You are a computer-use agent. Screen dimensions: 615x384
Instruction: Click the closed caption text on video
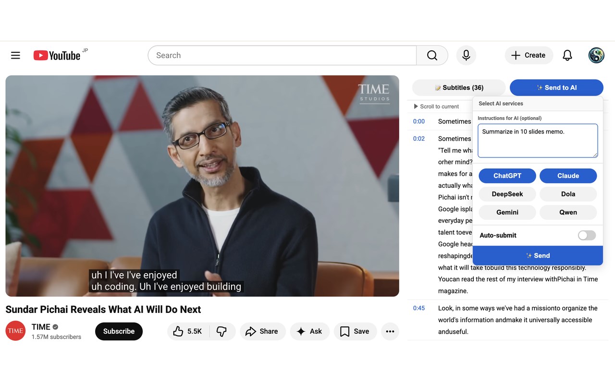pos(166,281)
